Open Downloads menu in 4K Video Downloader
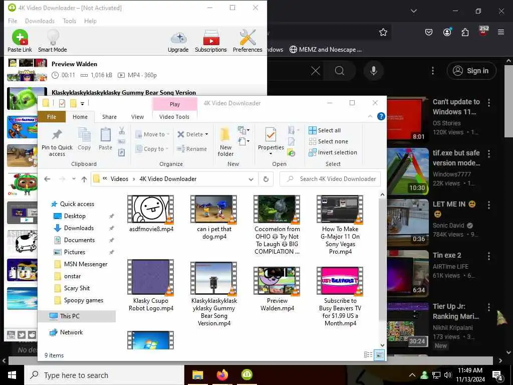This screenshot has height=385, width=513. coord(40,21)
